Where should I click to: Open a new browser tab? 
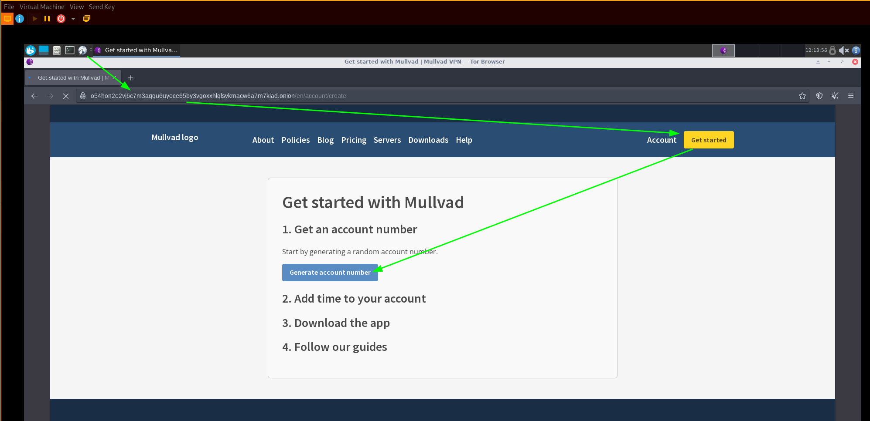point(130,78)
